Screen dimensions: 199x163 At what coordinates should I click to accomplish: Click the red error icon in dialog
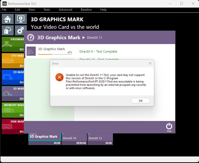(x=59, y=77)
